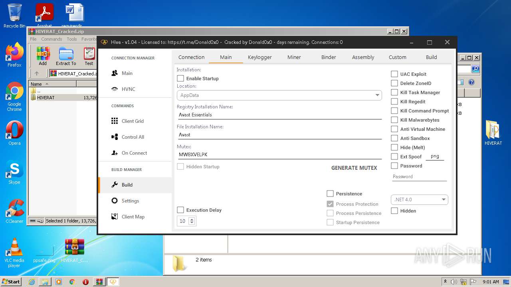Toggle Hide (Melt) checkbox

[394, 147]
